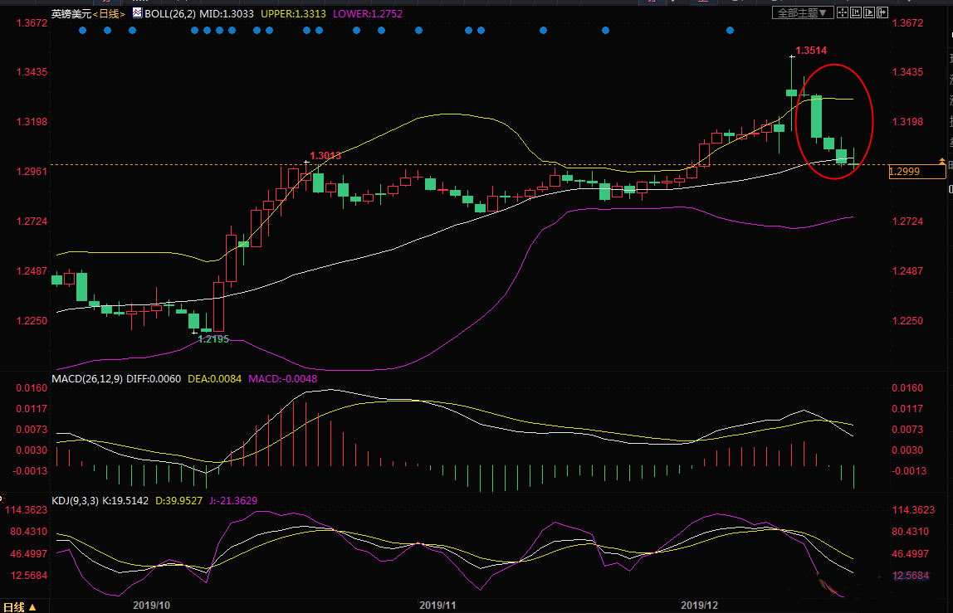
Task: Open the 全部主题 dropdown
Action: [x=800, y=13]
